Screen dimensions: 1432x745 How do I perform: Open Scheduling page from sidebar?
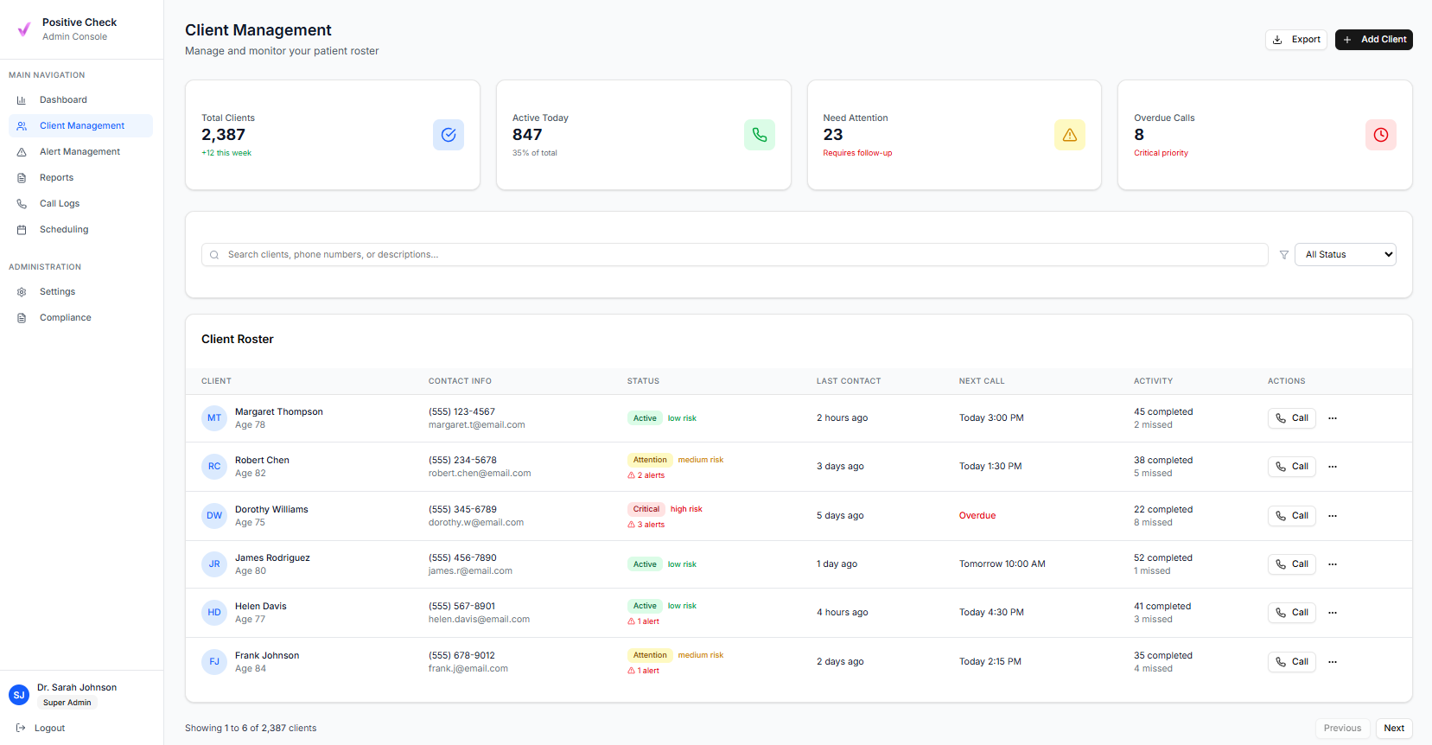64,230
